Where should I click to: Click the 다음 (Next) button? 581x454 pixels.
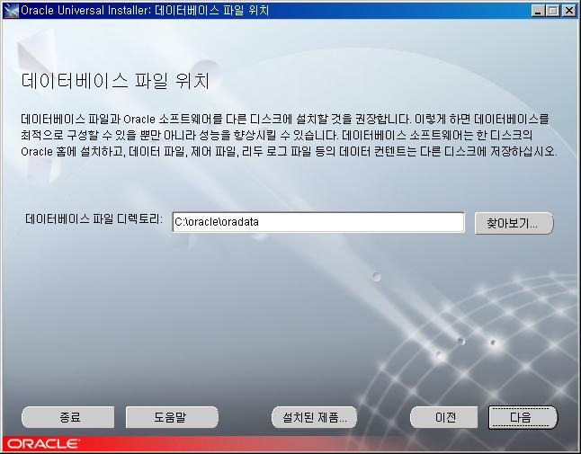(x=523, y=417)
